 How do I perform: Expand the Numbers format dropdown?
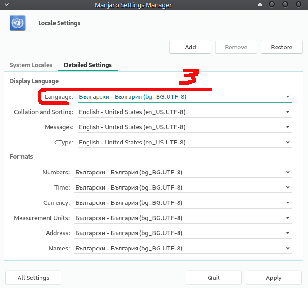[183, 173]
